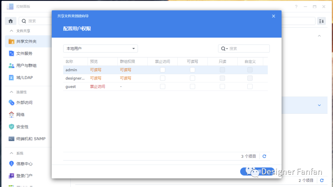Open the 本地用户 dropdown
Image resolution: width=333 pixels, height=187 pixels.
click(100, 48)
